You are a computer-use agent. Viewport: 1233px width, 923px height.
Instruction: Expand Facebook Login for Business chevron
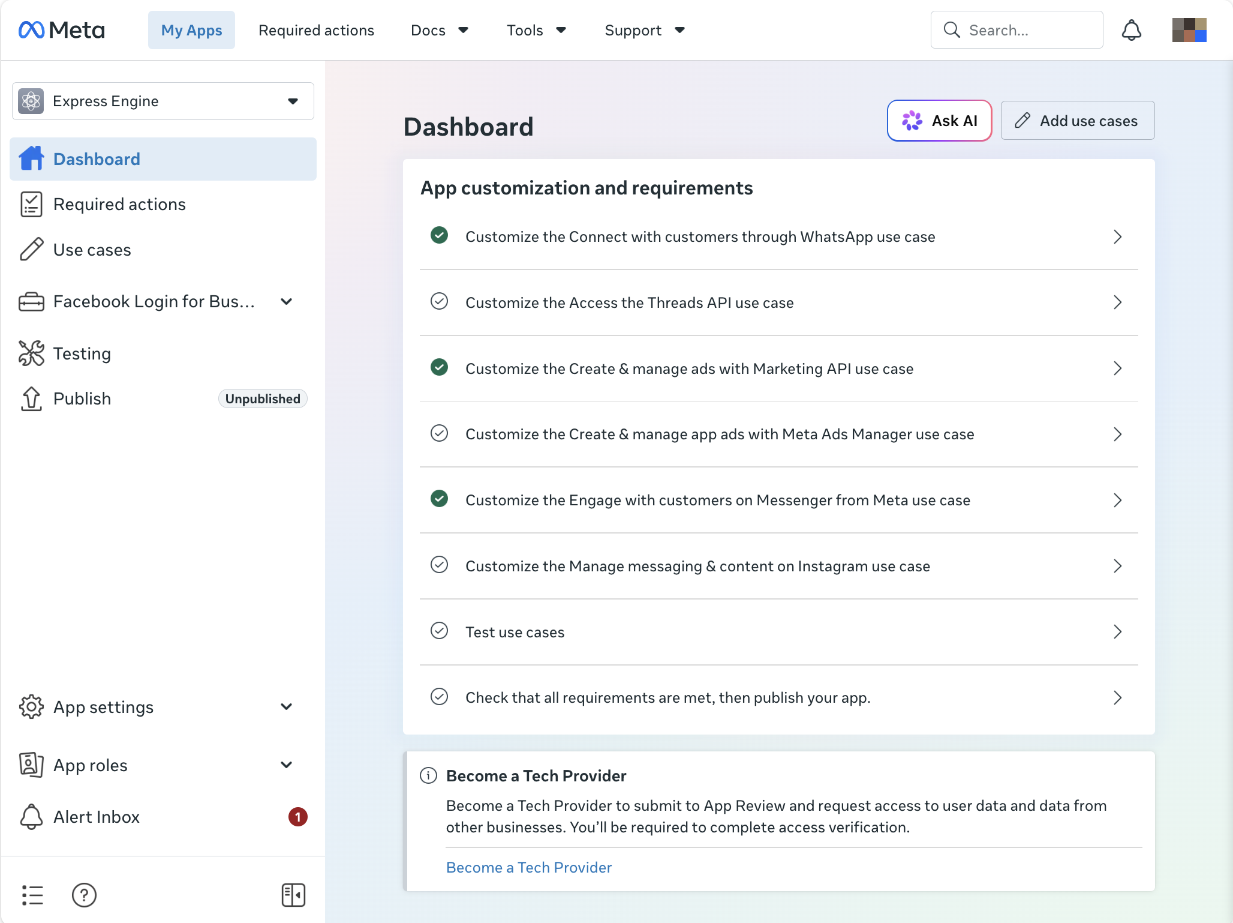[x=287, y=301]
